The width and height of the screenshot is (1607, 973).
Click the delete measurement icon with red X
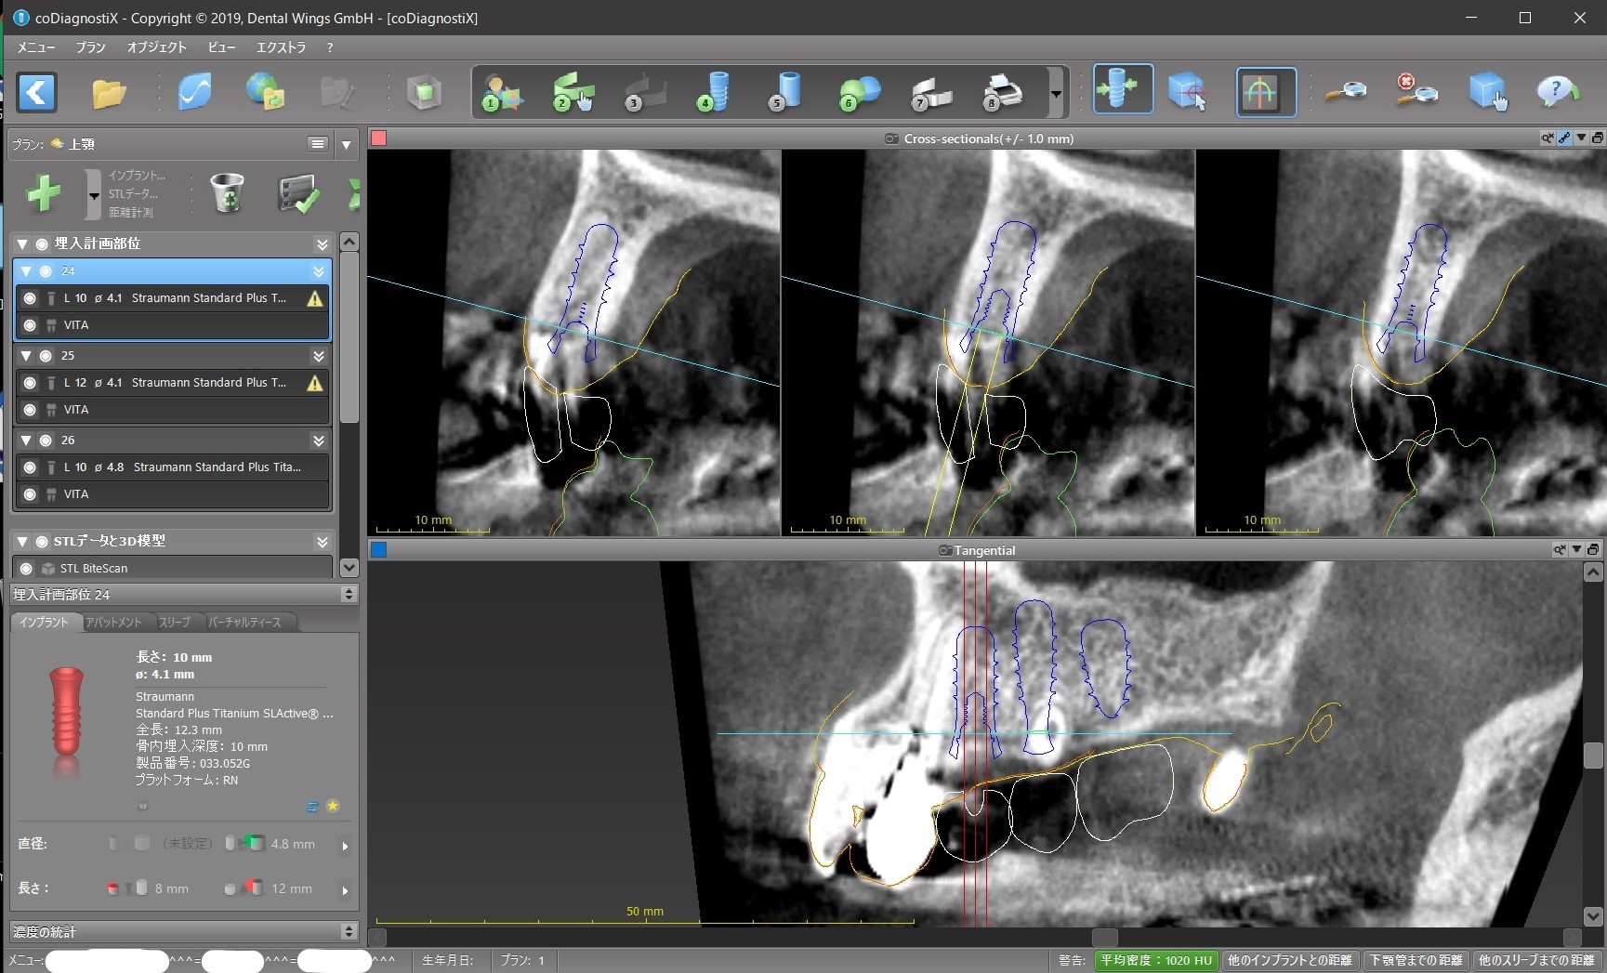coord(1416,90)
